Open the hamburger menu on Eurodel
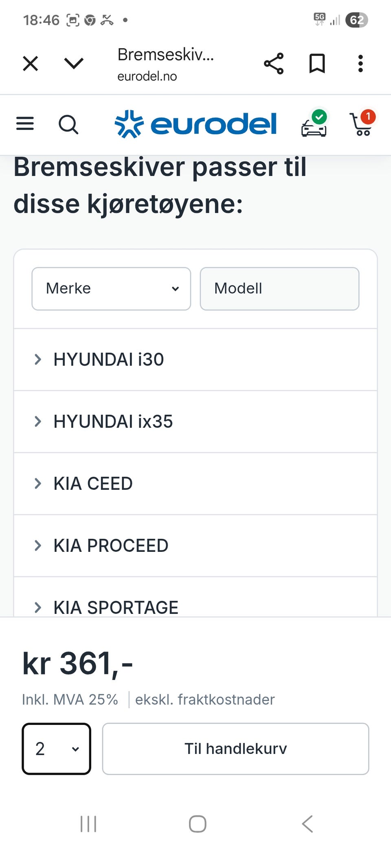 click(25, 124)
